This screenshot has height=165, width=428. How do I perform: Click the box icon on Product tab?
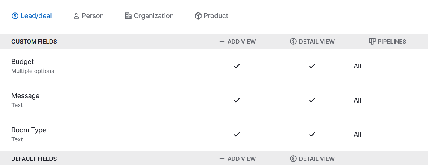(198, 16)
